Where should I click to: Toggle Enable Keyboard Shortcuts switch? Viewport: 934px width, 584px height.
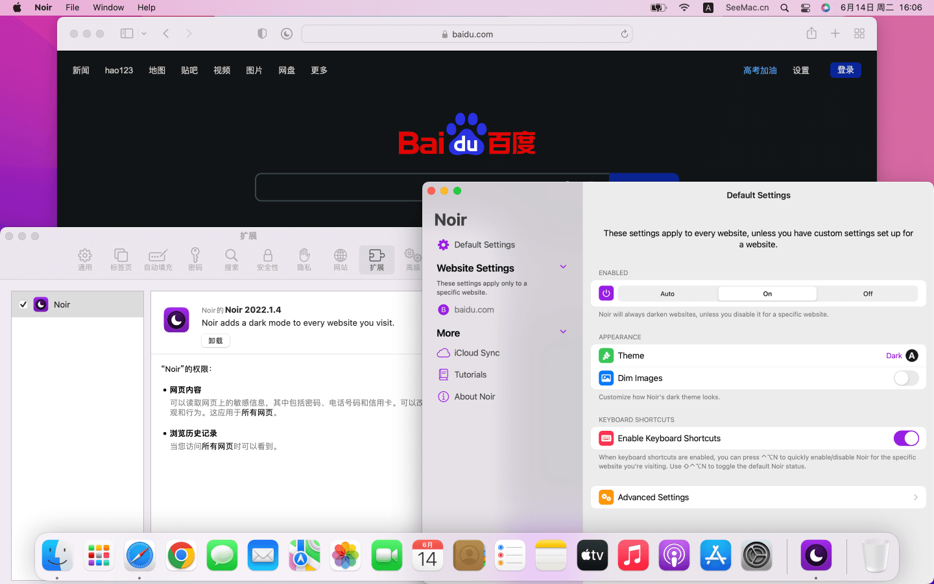[x=906, y=439]
